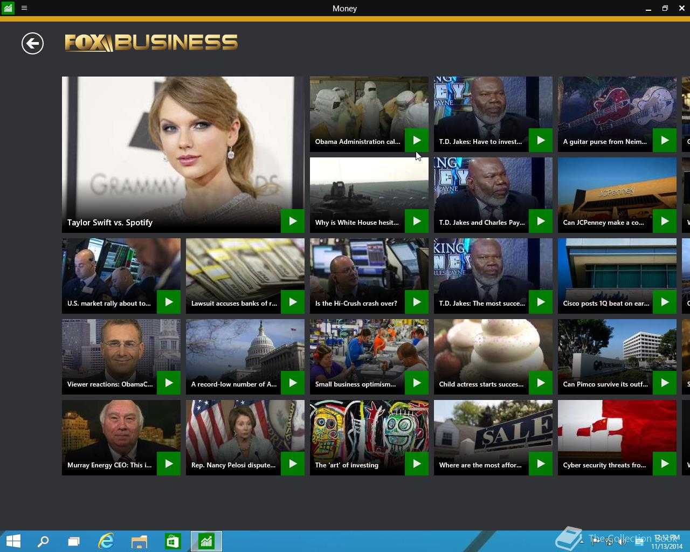Image resolution: width=690 pixels, height=552 pixels.
Task: Click the Money app icon in title bar
Action: click(8, 8)
